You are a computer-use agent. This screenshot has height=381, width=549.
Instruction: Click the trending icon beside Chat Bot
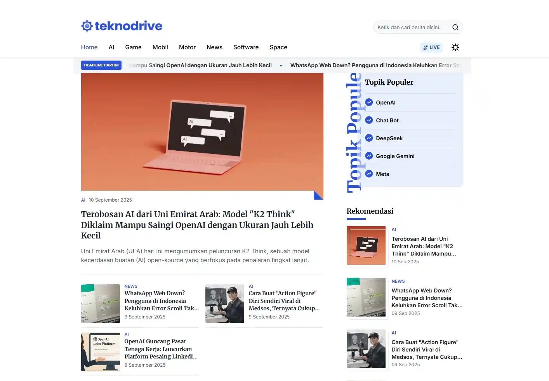pos(369,120)
